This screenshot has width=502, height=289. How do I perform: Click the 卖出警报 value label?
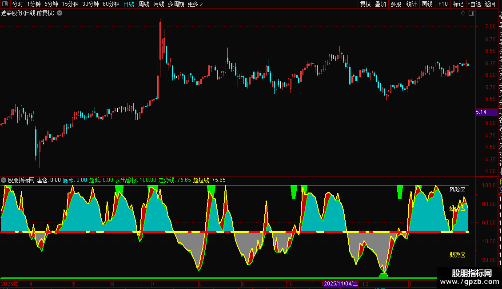[x=136, y=180]
